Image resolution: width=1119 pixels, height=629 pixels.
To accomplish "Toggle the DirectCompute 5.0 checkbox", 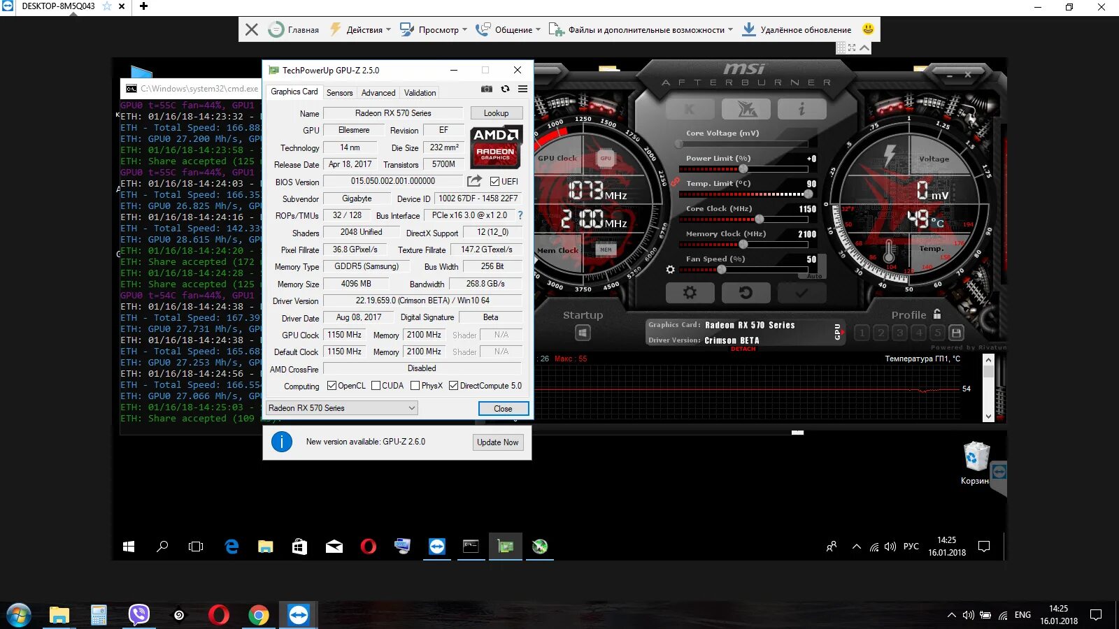I will coord(454,386).
